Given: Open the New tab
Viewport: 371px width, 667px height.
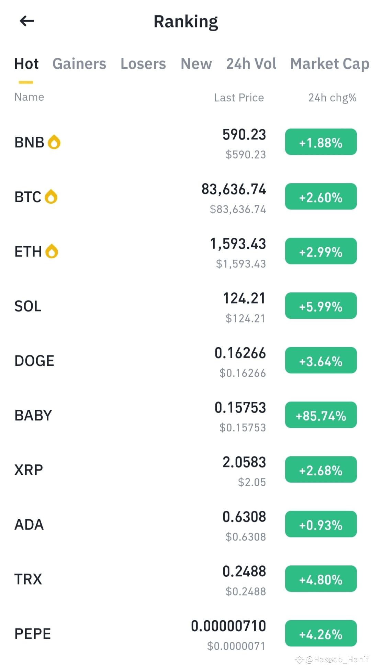Looking at the screenshot, I should click(196, 64).
